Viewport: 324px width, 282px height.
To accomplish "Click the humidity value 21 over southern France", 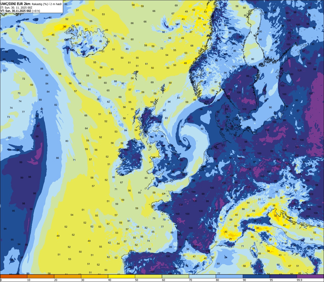I will 230,239.
